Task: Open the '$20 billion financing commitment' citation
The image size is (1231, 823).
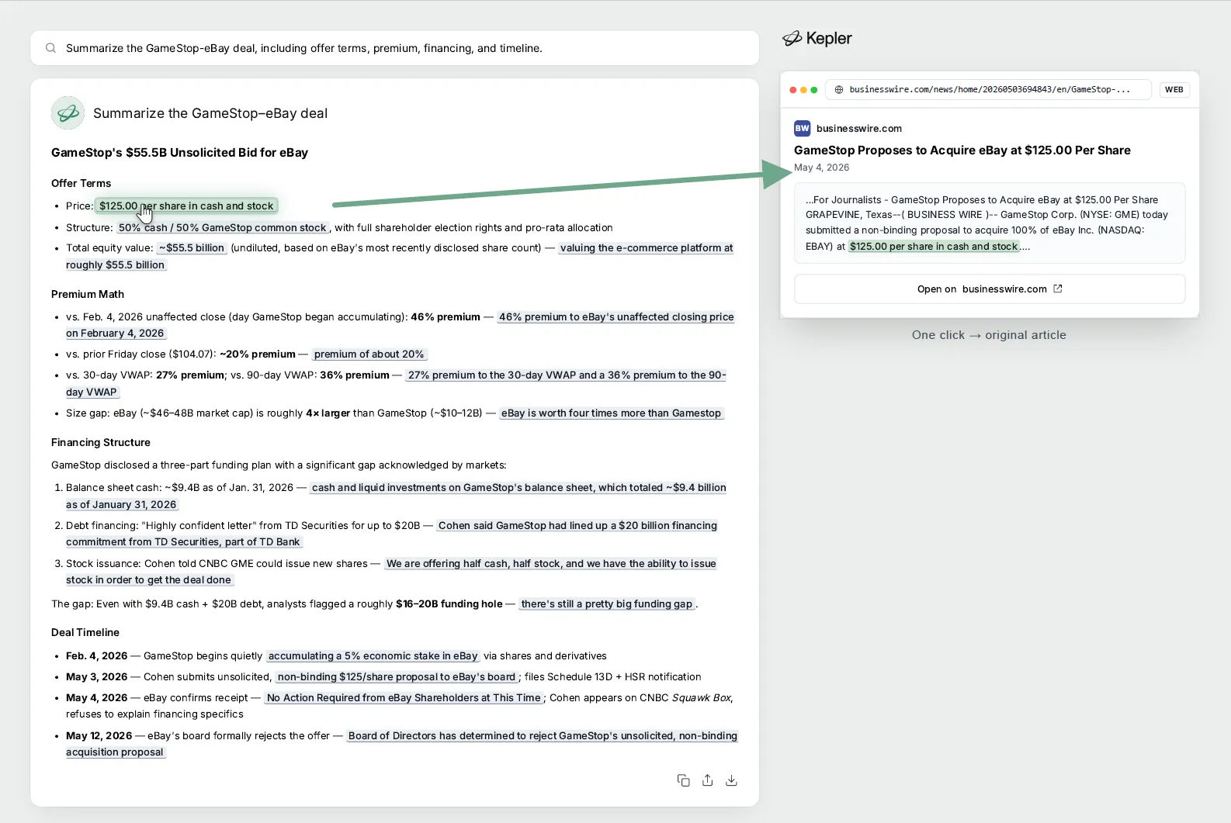Action: tap(577, 526)
